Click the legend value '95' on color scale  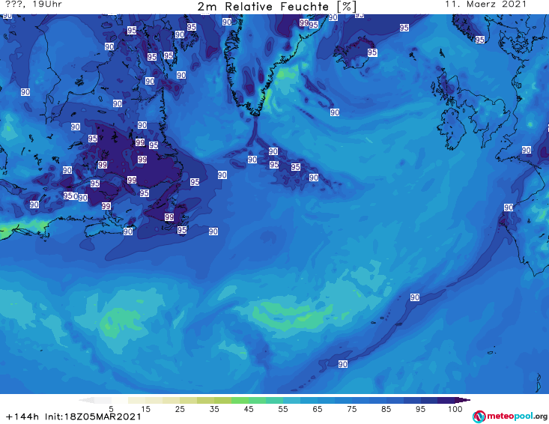click(x=420, y=409)
